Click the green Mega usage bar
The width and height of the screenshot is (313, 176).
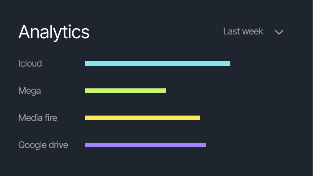pos(126,91)
